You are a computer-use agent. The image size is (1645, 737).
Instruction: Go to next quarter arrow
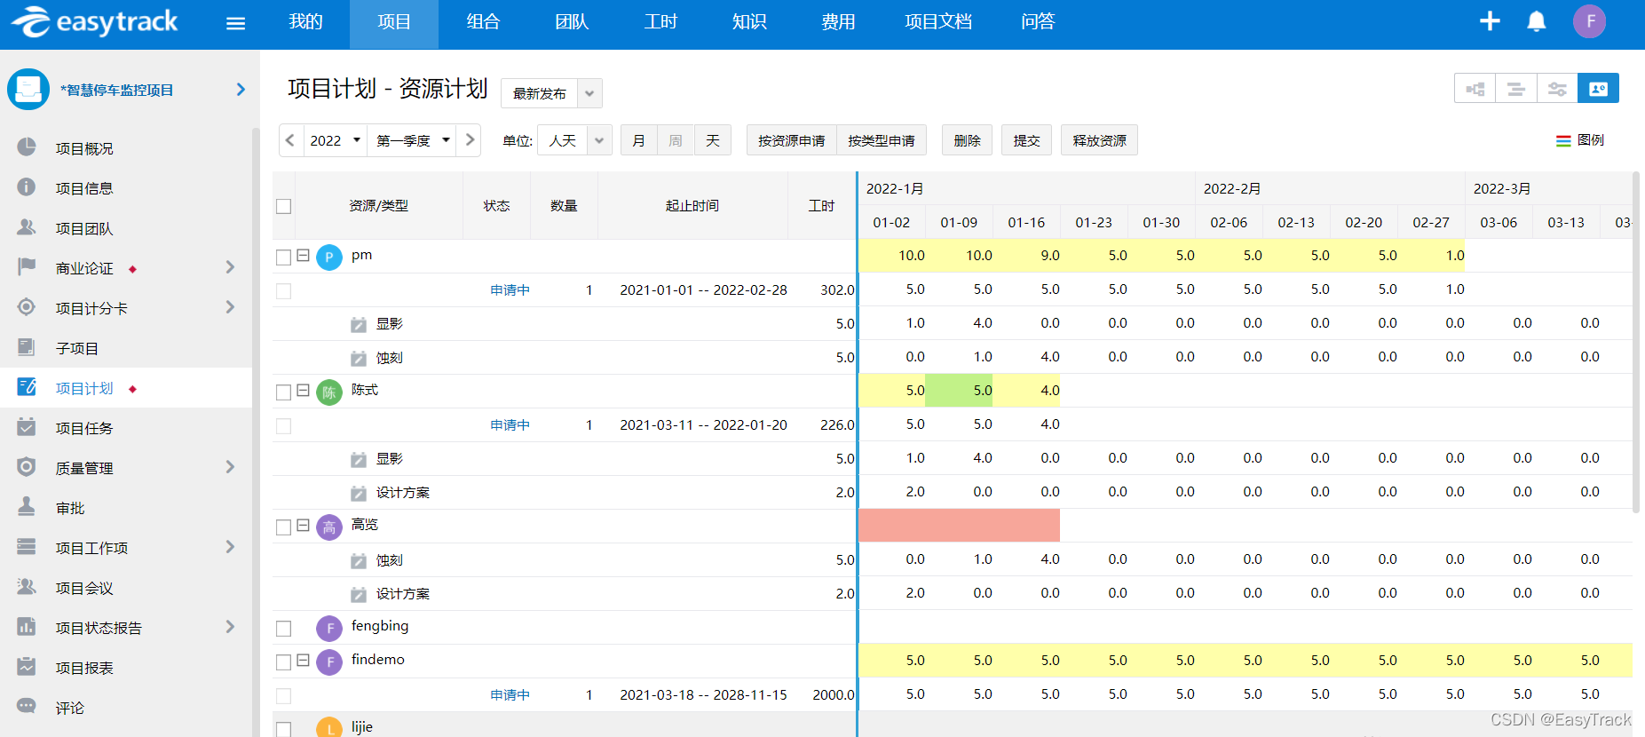click(x=470, y=140)
